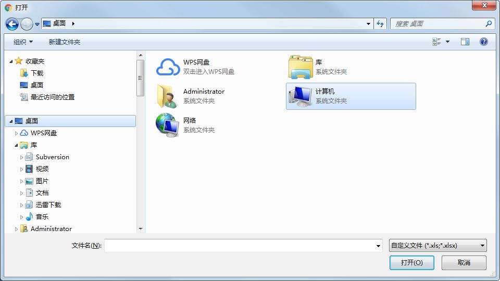500x281 pixels.
Task: Click 新建文件夹 button
Action: 65,42
